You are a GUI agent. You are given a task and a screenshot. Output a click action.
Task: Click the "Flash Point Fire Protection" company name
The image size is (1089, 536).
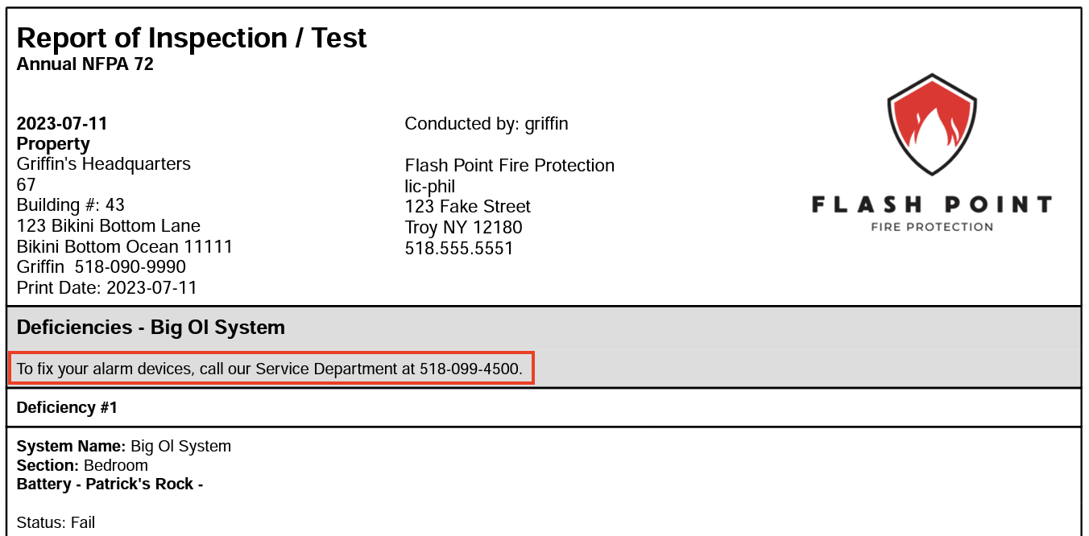pos(509,166)
